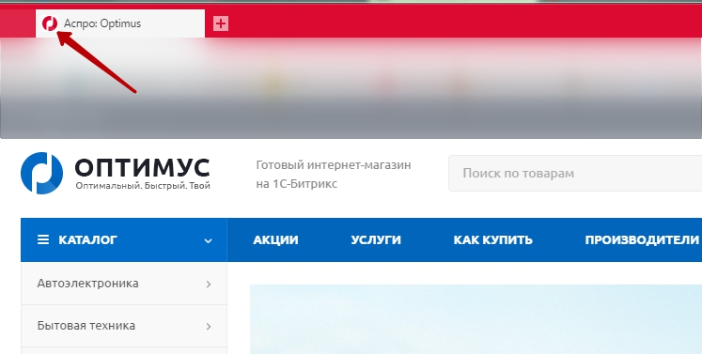This screenshot has width=702, height=354.
Task: Expand Бытовая техника with its arrow
Action: 209,327
